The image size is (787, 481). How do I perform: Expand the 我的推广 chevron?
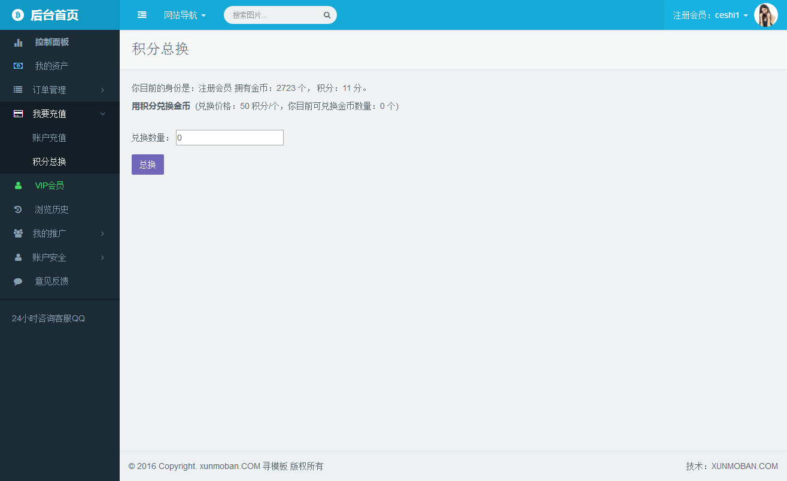102,233
